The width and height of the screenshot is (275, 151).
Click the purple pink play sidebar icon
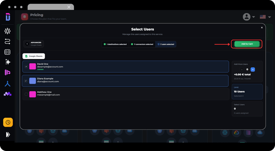(7, 72)
